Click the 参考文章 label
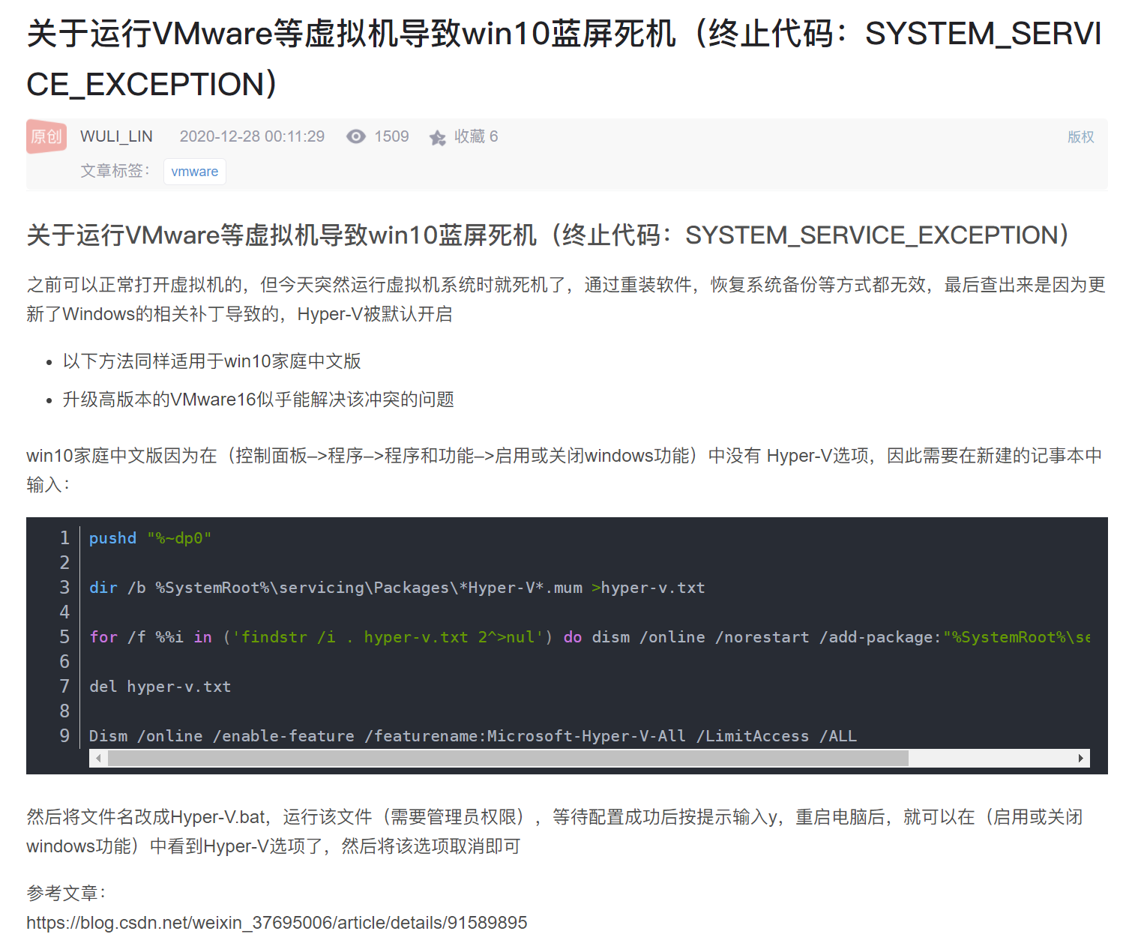1135x949 pixels. [66, 894]
